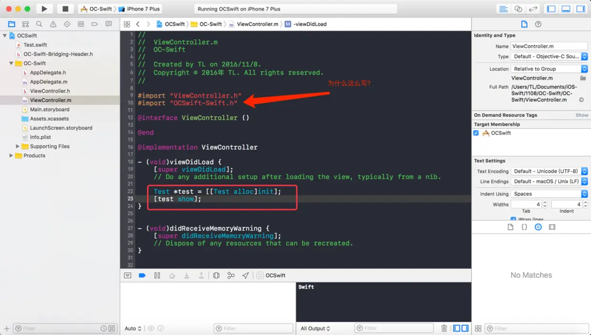Open the Test navigator diamond icon

point(67,24)
